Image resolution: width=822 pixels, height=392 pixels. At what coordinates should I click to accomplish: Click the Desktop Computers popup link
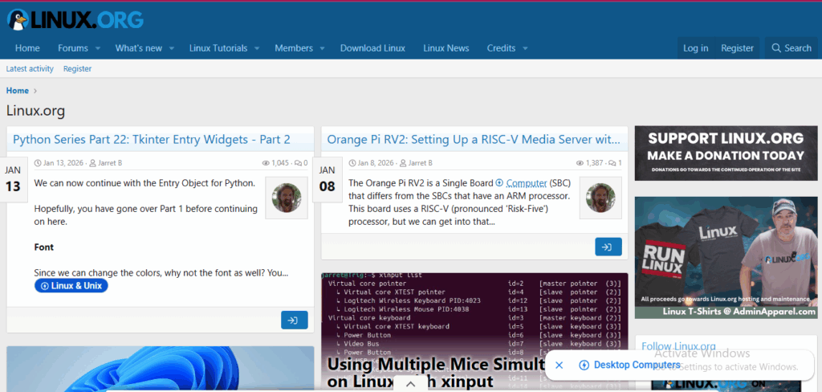[x=637, y=365]
